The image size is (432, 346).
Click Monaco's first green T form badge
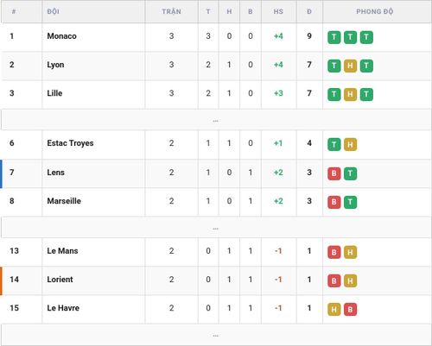(x=334, y=37)
